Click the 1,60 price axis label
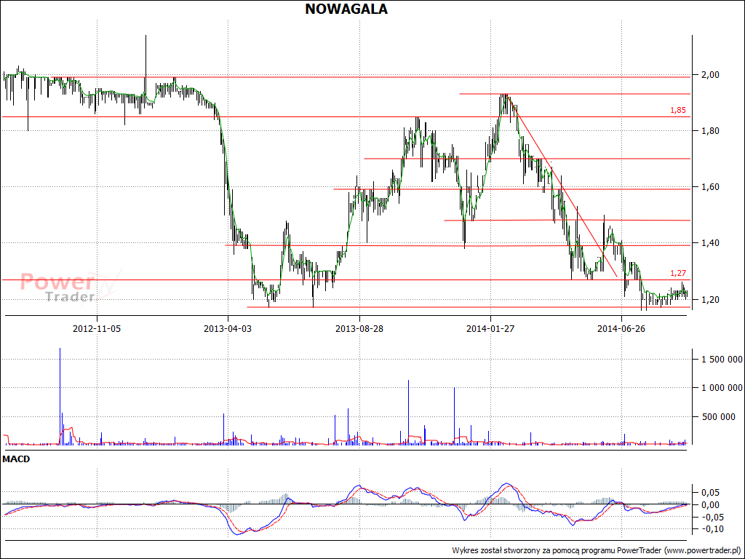 point(709,187)
